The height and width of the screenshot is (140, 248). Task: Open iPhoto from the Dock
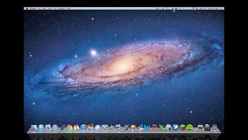(90, 128)
